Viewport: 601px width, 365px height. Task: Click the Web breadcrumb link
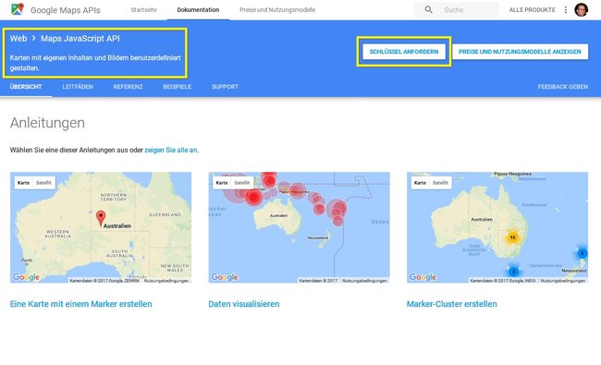click(18, 38)
